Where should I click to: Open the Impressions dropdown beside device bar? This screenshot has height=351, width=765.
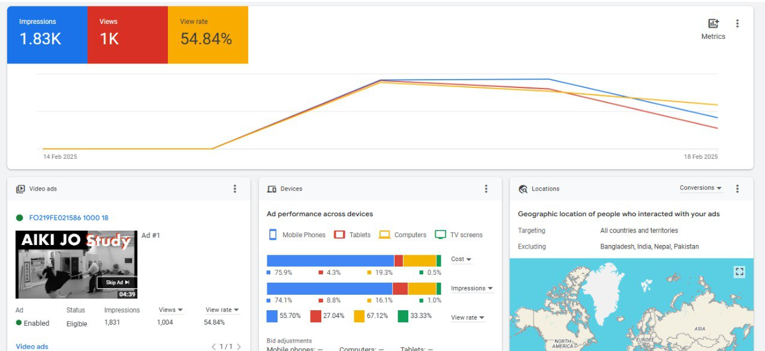tap(472, 289)
